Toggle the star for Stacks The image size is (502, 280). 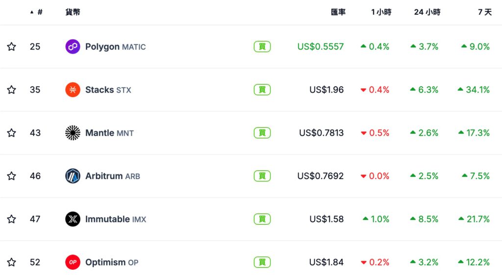coord(11,90)
